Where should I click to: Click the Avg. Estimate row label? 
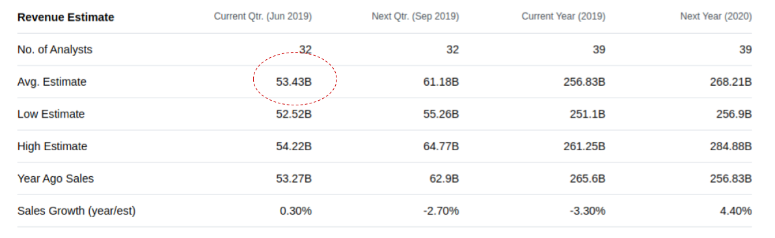52,82
